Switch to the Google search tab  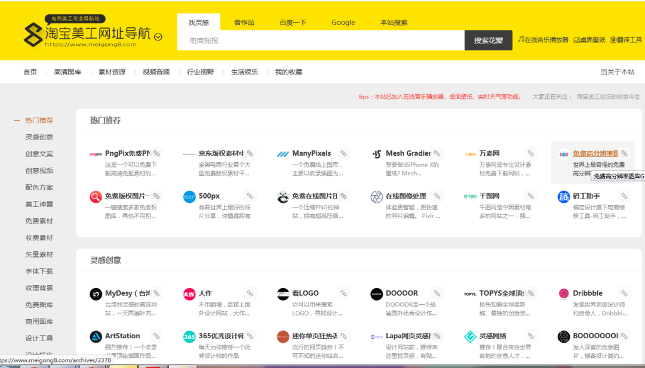click(343, 23)
